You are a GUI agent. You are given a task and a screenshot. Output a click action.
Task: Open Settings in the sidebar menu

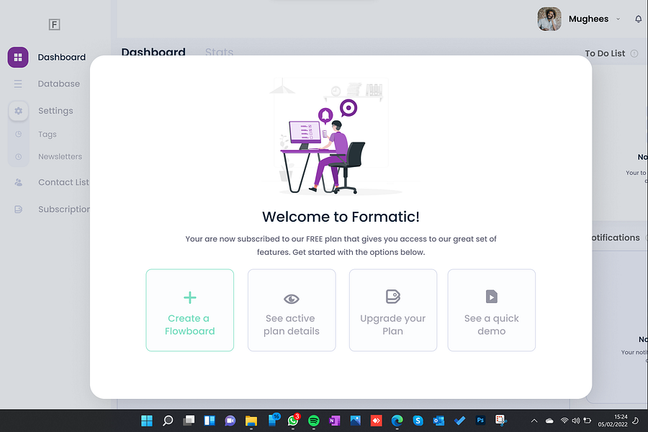coord(55,111)
